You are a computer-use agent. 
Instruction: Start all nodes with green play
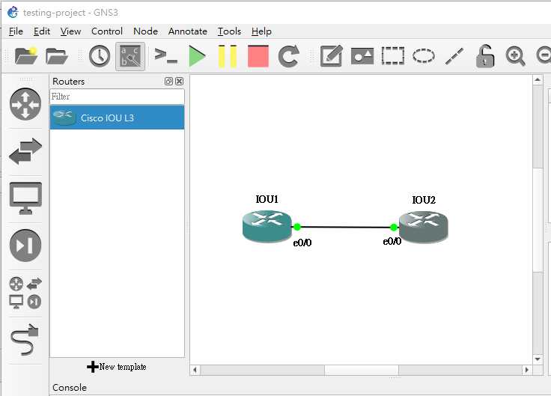point(197,56)
